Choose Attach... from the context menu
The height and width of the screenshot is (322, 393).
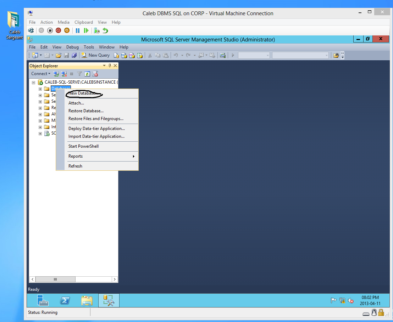point(101,103)
